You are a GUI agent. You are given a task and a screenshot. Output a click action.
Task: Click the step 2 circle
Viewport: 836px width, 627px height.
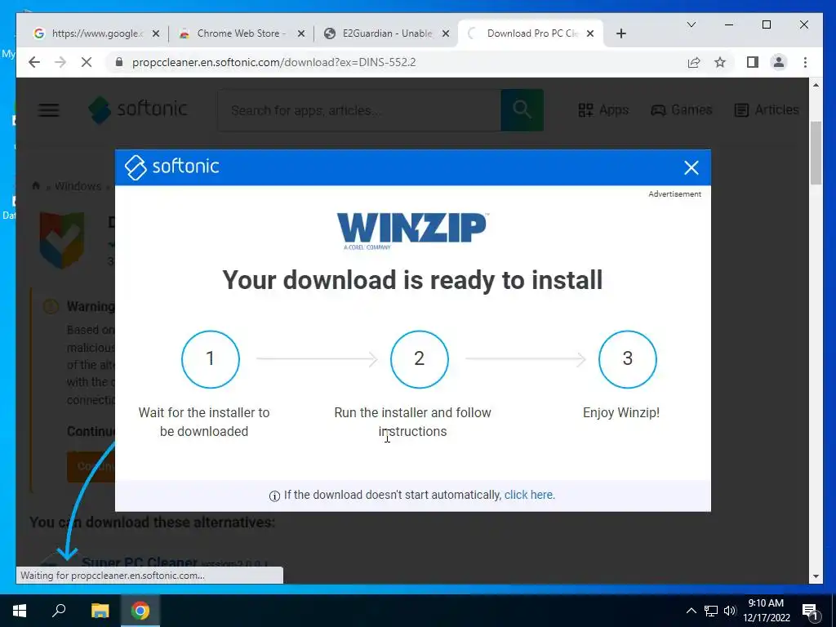(419, 359)
